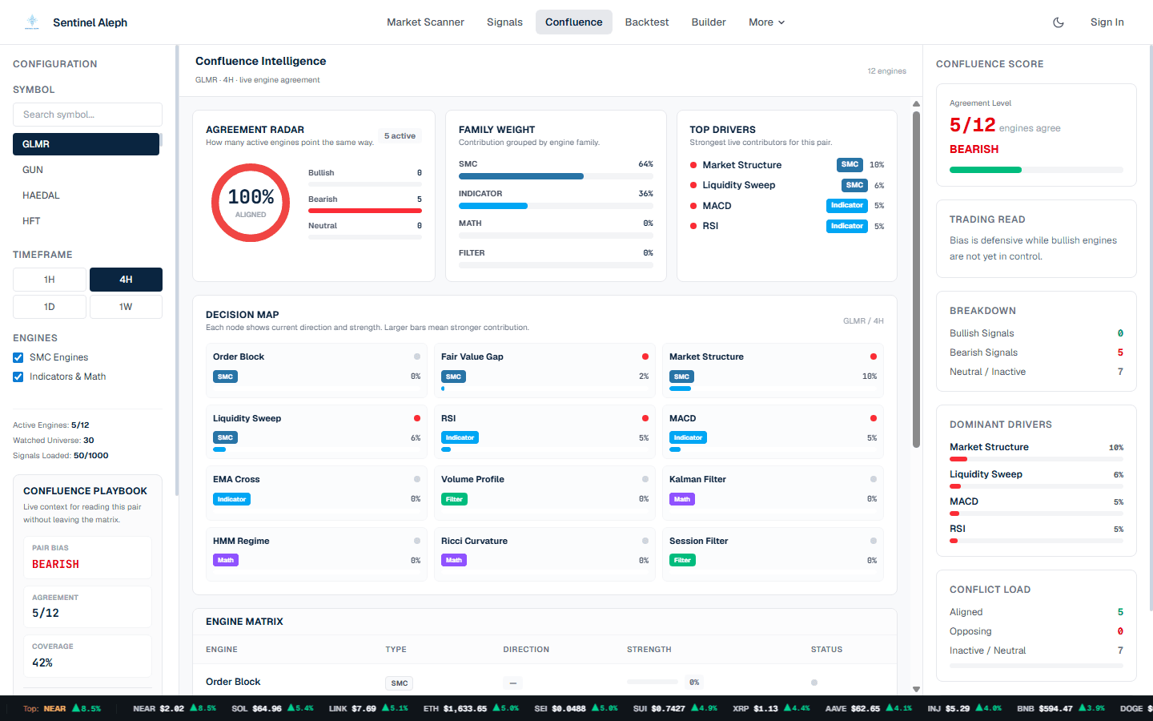Click the 42% coverage value
Viewport: 1153px width, 721px height.
42,663
